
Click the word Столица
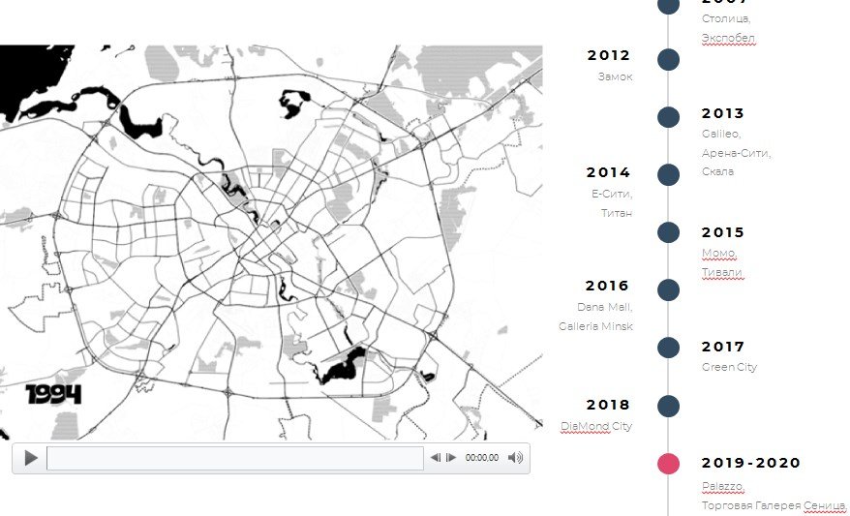tap(726, 18)
